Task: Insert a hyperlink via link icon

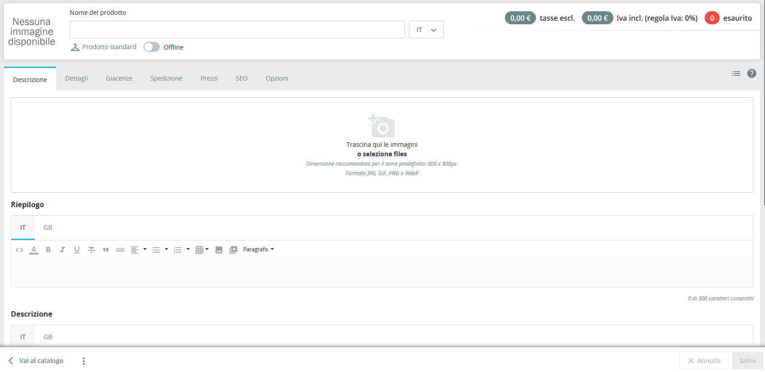Action: coord(120,250)
